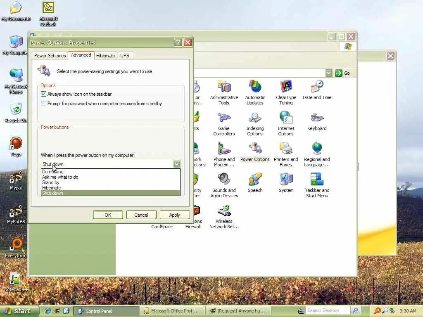Click Cancel in Power Options Properties
Screen dimensions: 423x317
tap(141, 215)
